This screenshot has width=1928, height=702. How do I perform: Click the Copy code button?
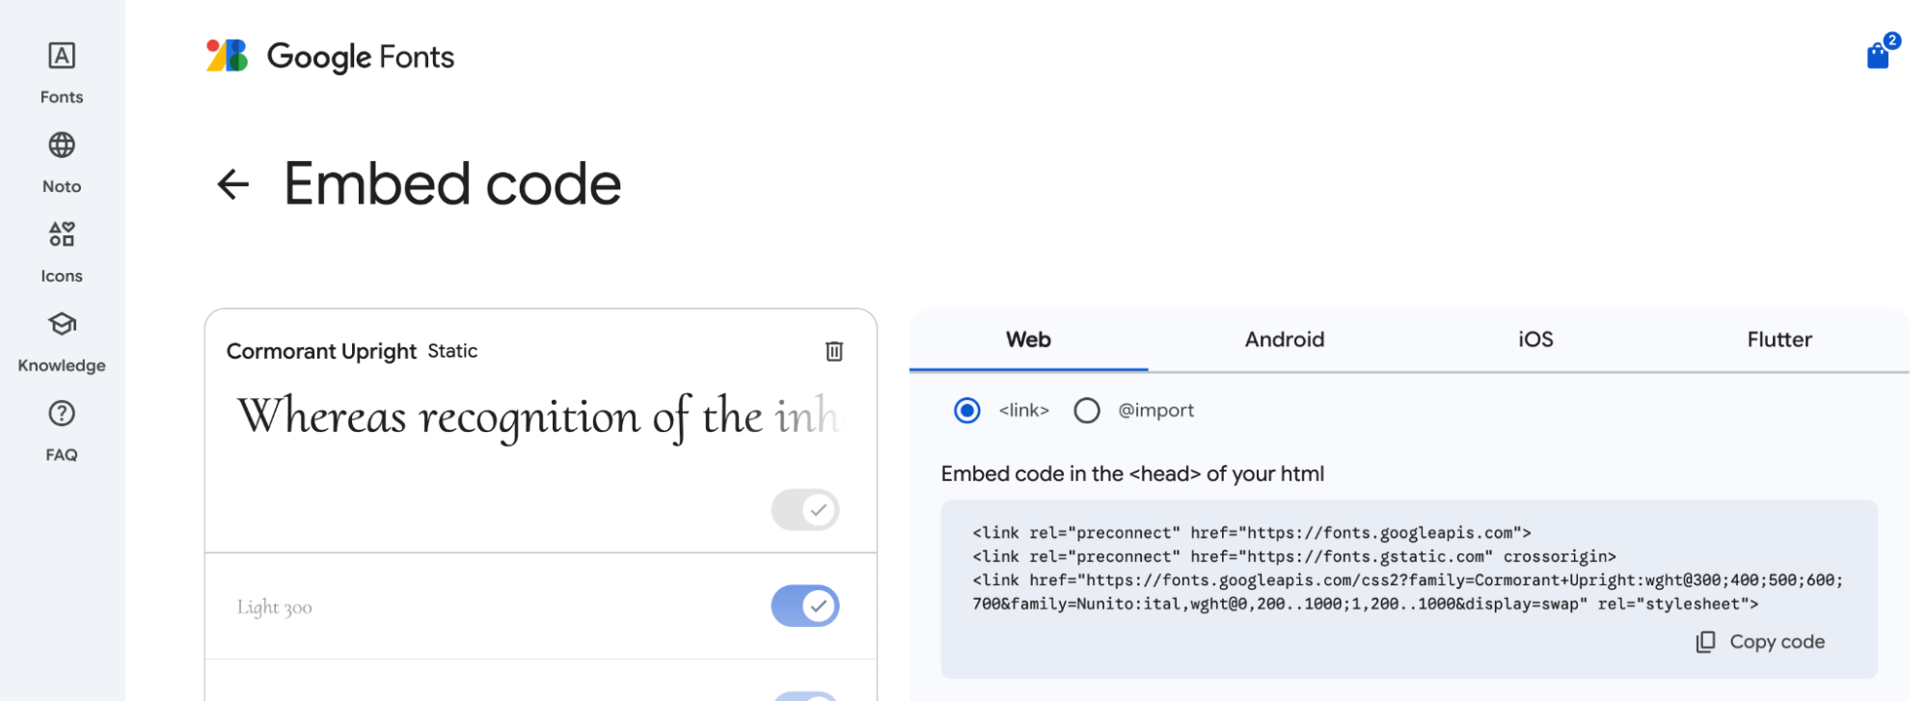1760,642
